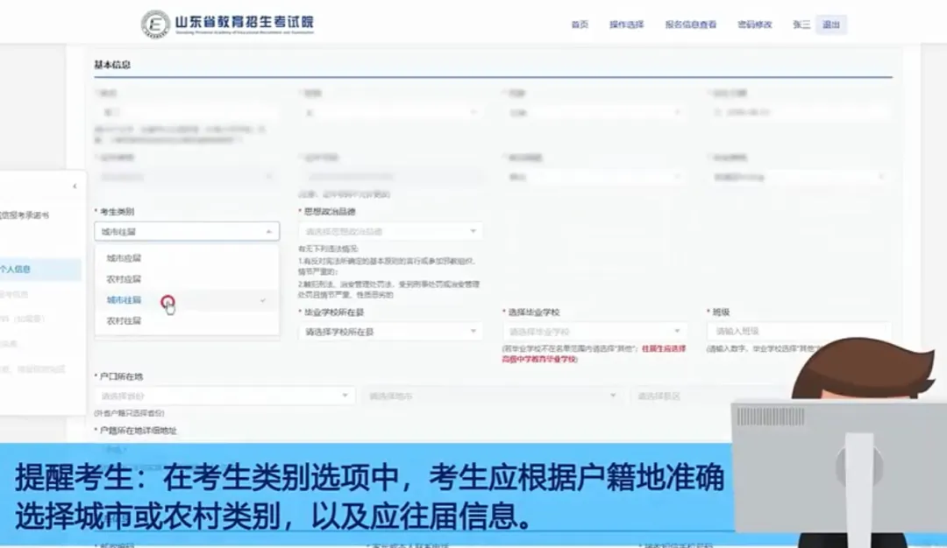
Task: Click the 基本信息 section heading
Action: pyautogui.click(x=112, y=65)
